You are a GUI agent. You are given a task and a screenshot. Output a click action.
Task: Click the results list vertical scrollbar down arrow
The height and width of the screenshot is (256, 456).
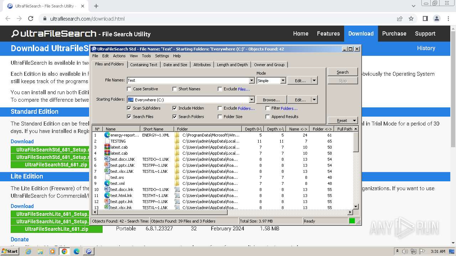pos(356,207)
